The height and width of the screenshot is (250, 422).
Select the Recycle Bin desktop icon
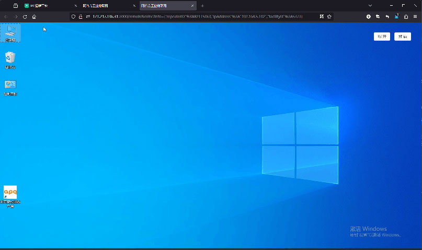coord(10,60)
